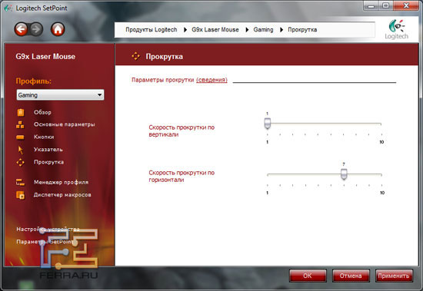
Task: Click the Менеджер профиля icon
Action: 21,183
